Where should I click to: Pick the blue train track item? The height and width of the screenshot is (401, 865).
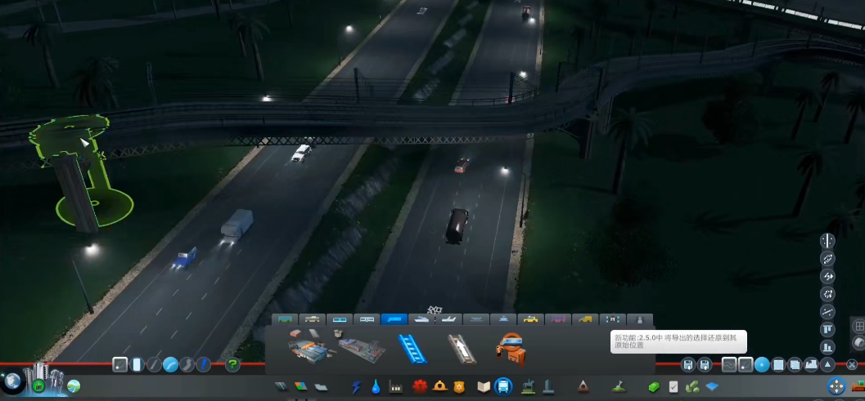pos(412,348)
